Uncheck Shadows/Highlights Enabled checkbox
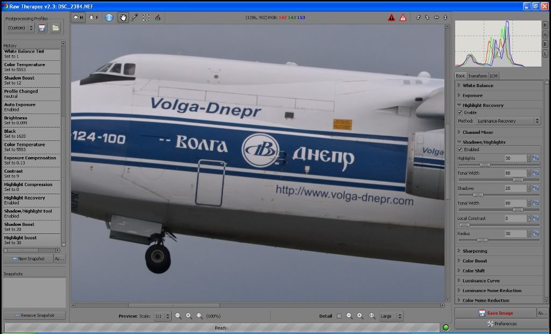 (x=460, y=150)
